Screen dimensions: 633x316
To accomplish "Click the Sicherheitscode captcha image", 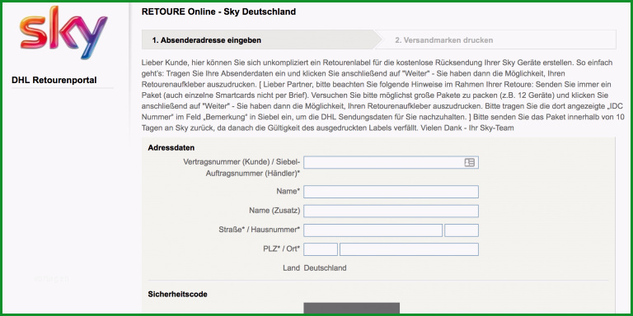I will 352,308.
